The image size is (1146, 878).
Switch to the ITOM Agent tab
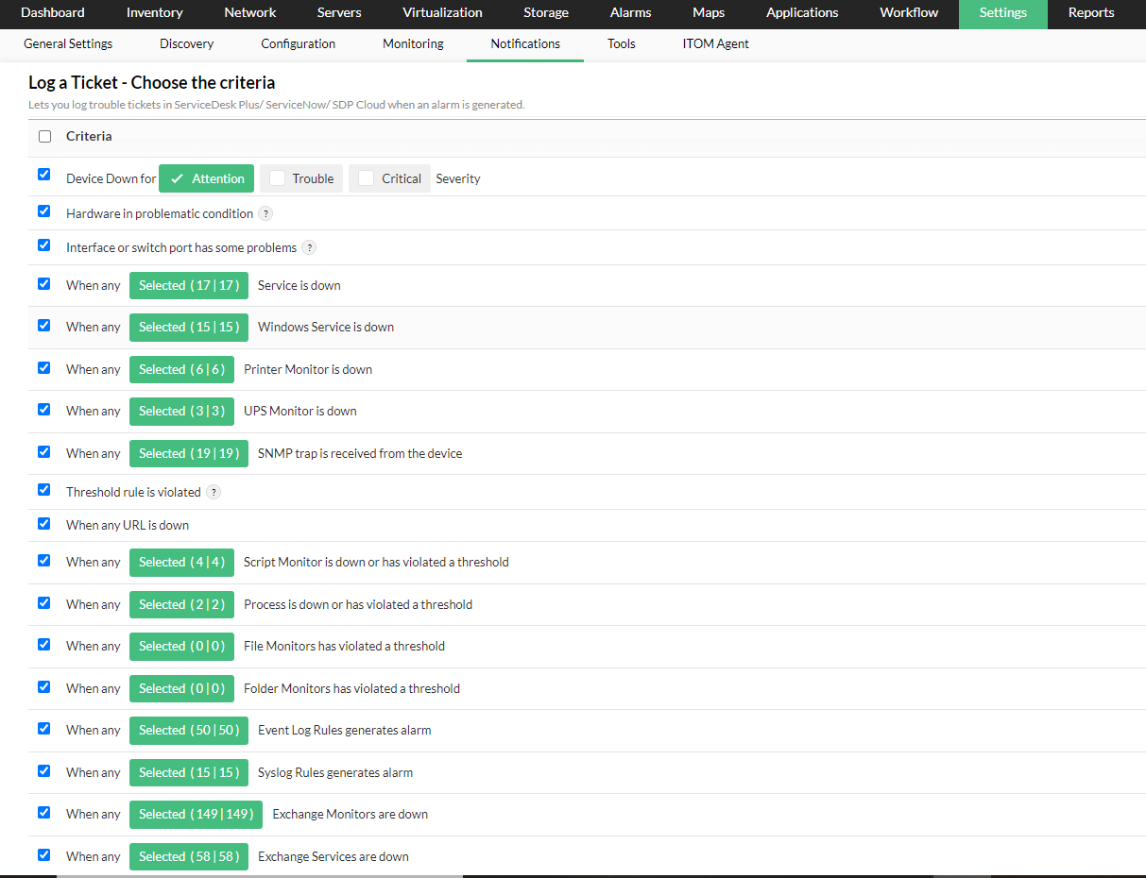(x=716, y=44)
